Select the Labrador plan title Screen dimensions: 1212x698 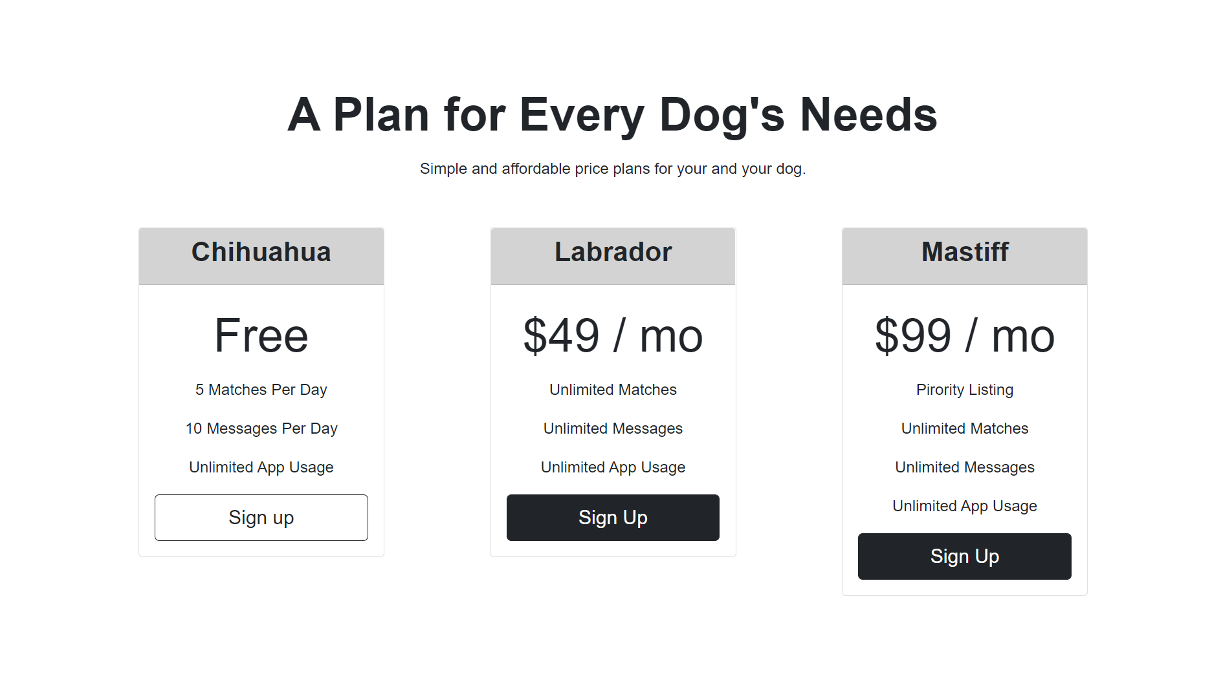tap(613, 252)
